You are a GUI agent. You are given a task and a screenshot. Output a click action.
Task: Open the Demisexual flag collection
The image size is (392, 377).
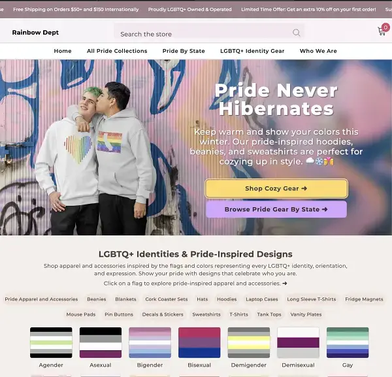(299, 342)
